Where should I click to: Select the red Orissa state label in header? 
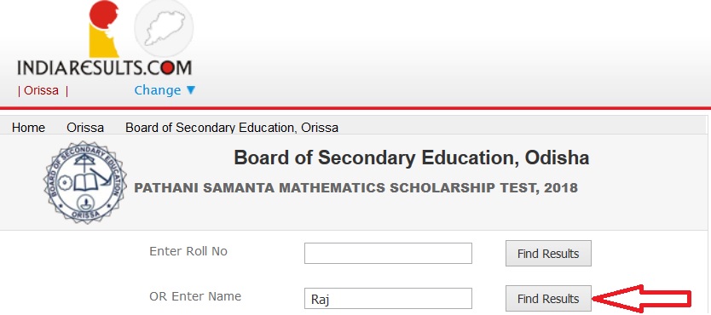point(41,90)
